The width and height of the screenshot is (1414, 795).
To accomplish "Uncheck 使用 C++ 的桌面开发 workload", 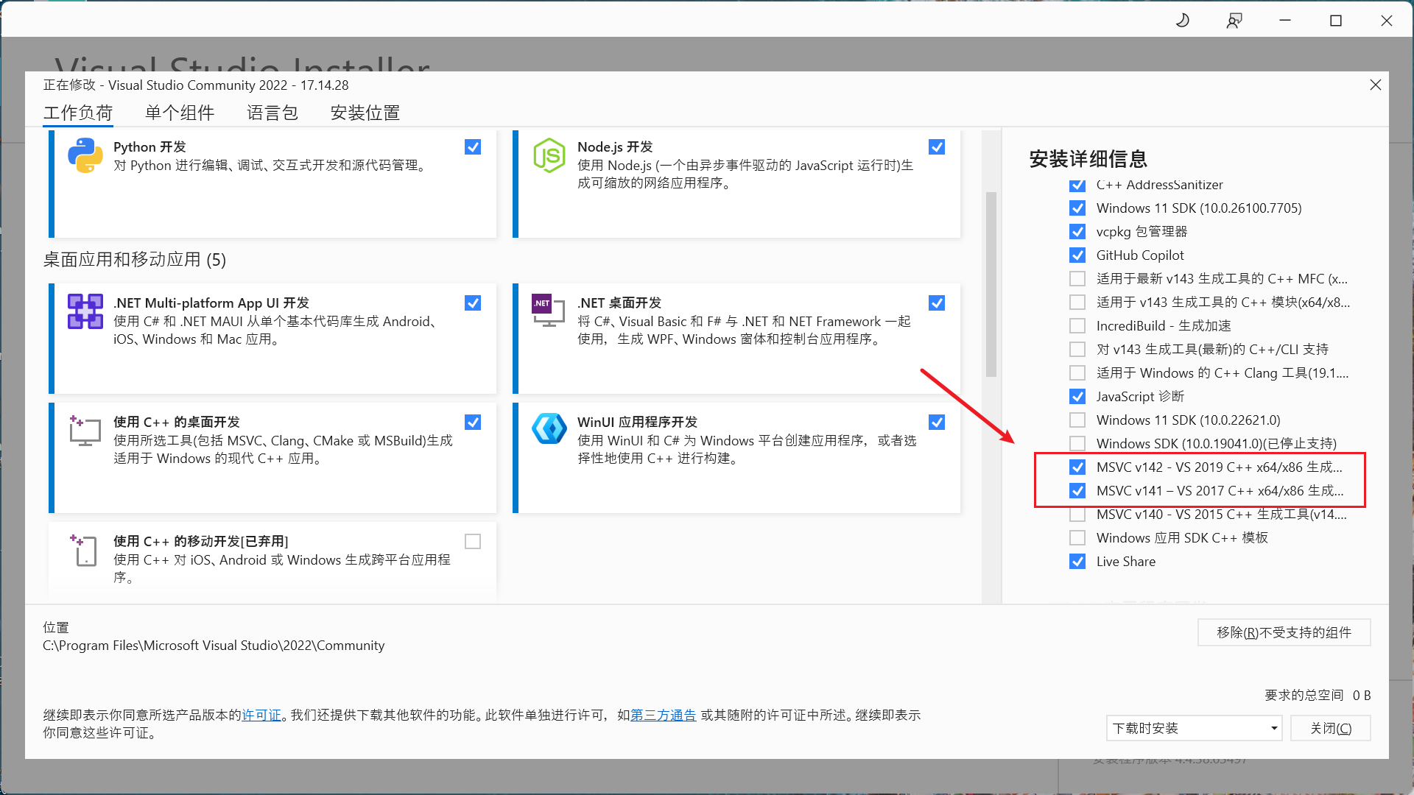I will point(473,423).
